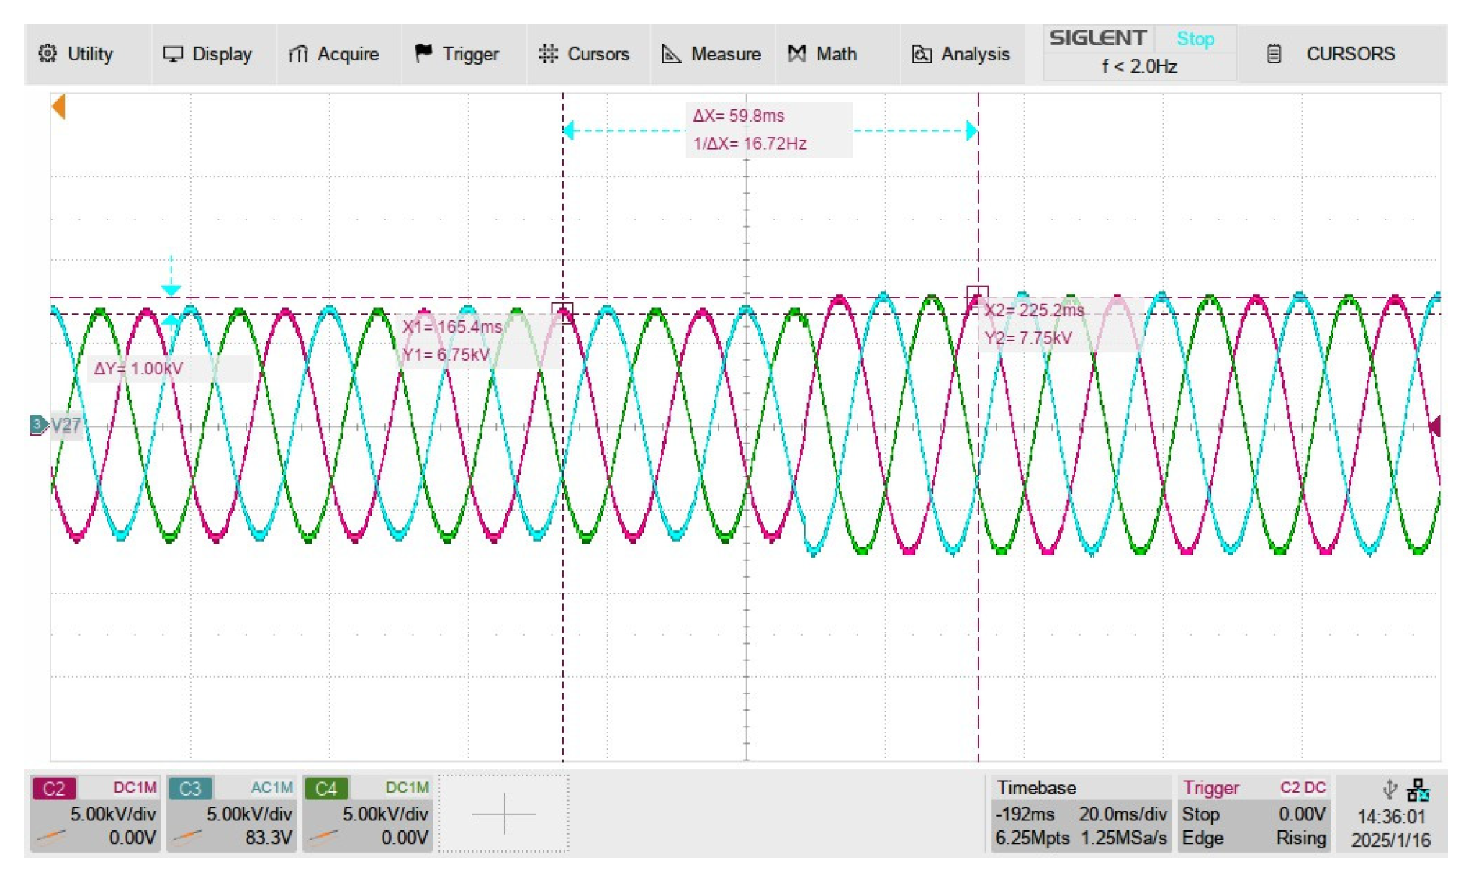
Task: Toggle channel C4 badge
Action: (326, 789)
